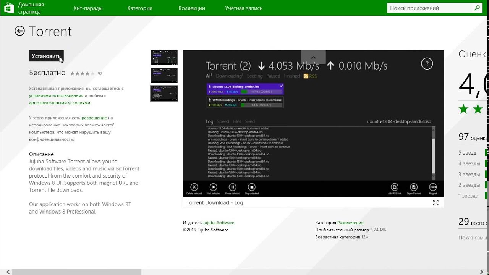Image resolution: width=489 pixels, height=275 pixels.
Task: Click the Finished filter in screenshot
Action: click(292, 76)
